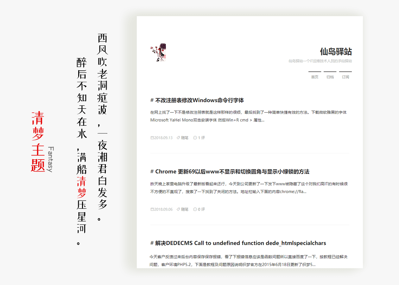Open the 解决DEDECMS Call to undefined function post

[x=240, y=243]
